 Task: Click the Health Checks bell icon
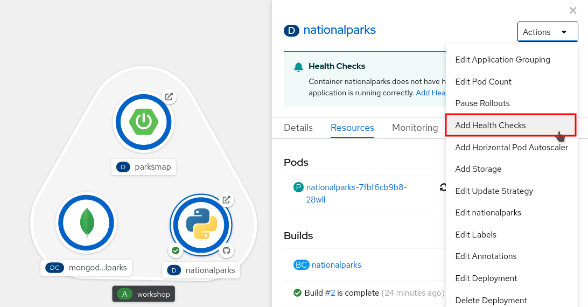click(x=298, y=67)
